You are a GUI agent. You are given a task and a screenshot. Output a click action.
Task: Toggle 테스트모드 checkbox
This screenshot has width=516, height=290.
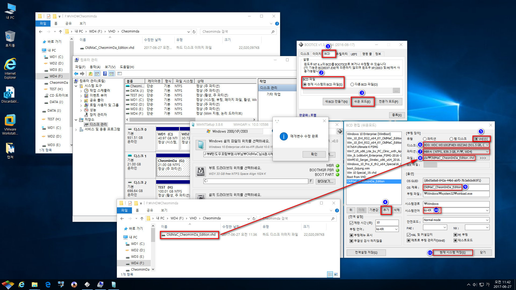456,240
